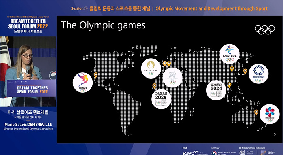
Task: Click the speaker video thumbnail
Action: tap(28, 72)
